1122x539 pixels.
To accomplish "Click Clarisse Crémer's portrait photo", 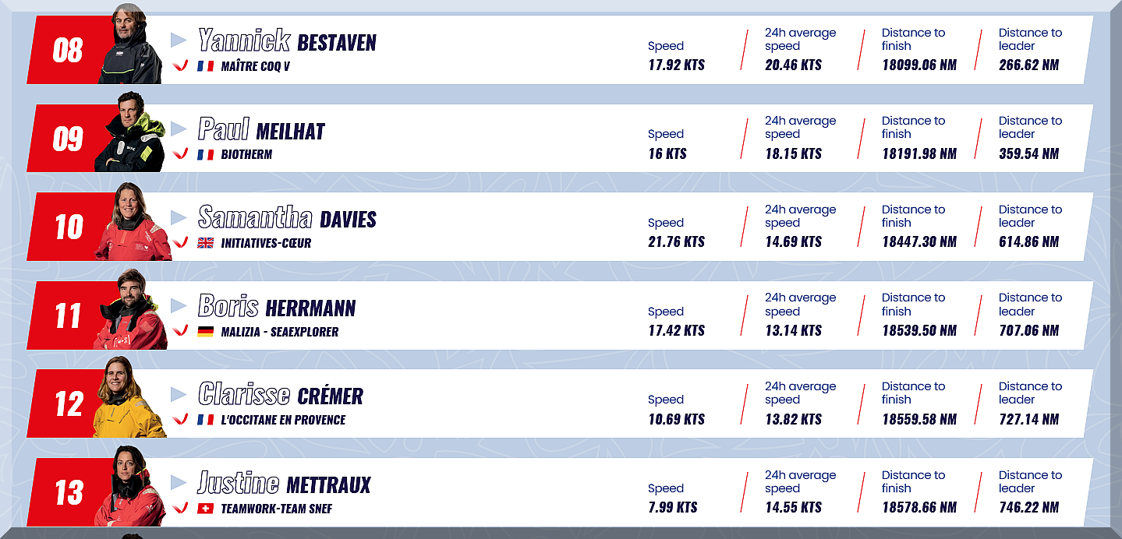I will click(x=128, y=400).
